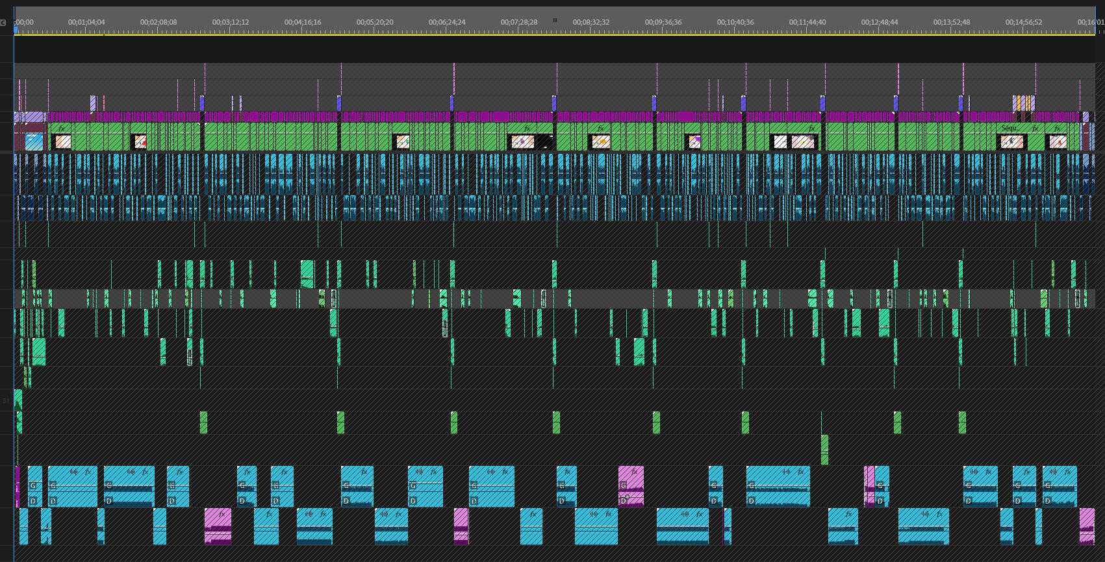Click the fx badge on the first pink audio clip
1105x562 pixels.
[222, 514]
